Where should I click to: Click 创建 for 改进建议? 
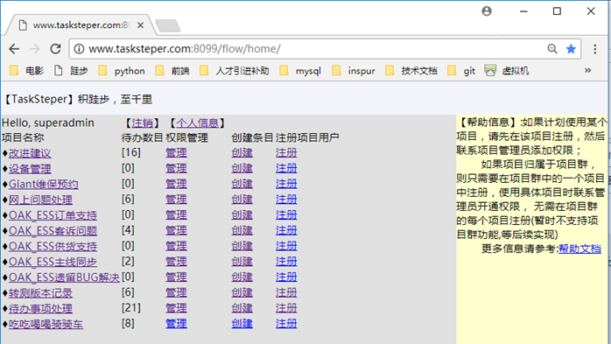click(x=242, y=152)
